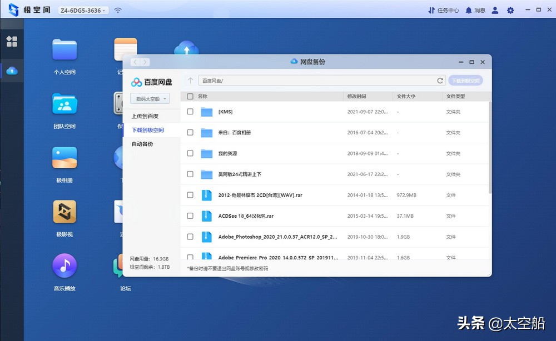The width and height of the screenshot is (556, 341).
Task: Click the upload cloud desktop icon behind window
Action: point(186,48)
